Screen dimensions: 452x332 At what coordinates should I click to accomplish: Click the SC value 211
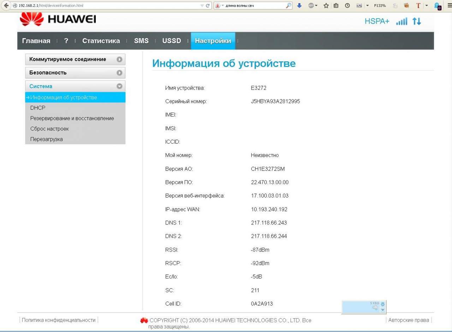(x=255, y=291)
